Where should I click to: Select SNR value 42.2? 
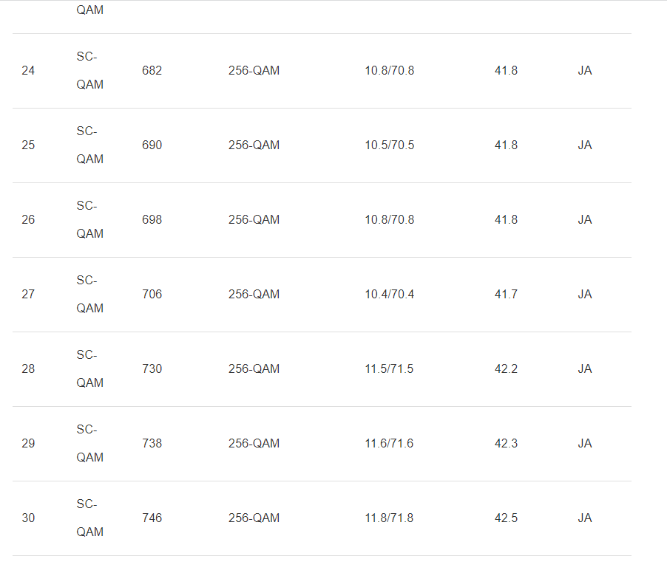click(x=506, y=369)
